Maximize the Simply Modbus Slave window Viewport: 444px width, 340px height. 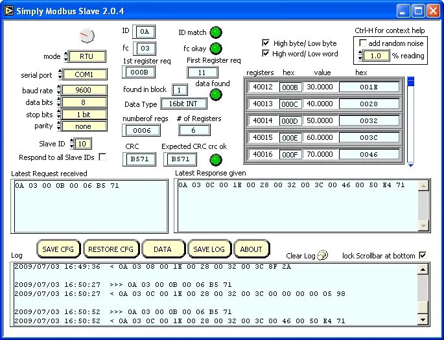pos(418,11)
